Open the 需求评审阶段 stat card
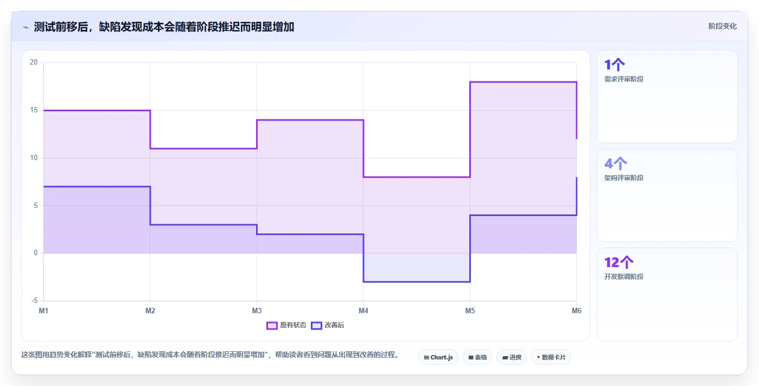 (x=667, y=97)
